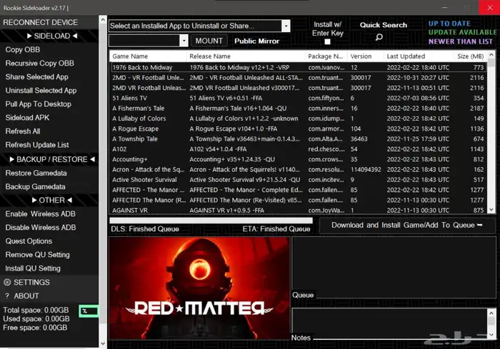Sort by Package Name column header
Screen dimensions: 500x349
[326, 56]
